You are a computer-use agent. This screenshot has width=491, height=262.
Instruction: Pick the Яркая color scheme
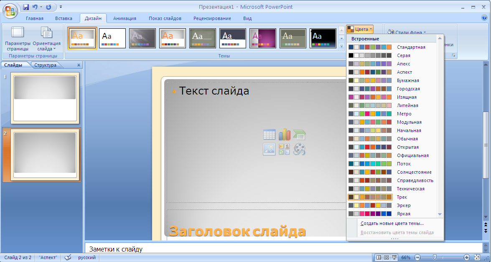(392, 214)
